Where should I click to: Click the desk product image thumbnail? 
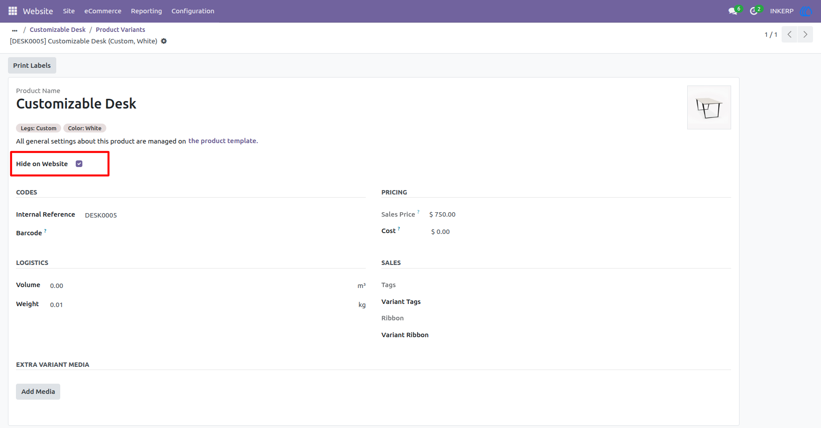point(709,108)
